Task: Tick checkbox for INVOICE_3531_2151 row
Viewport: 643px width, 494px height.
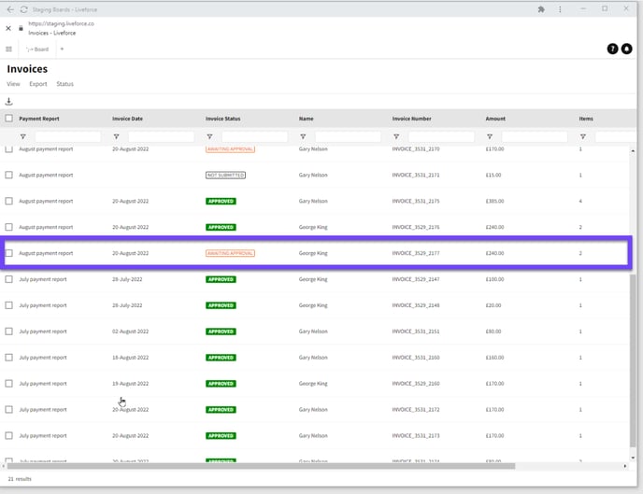Action: pyautogui.click(x=8, y=332)
